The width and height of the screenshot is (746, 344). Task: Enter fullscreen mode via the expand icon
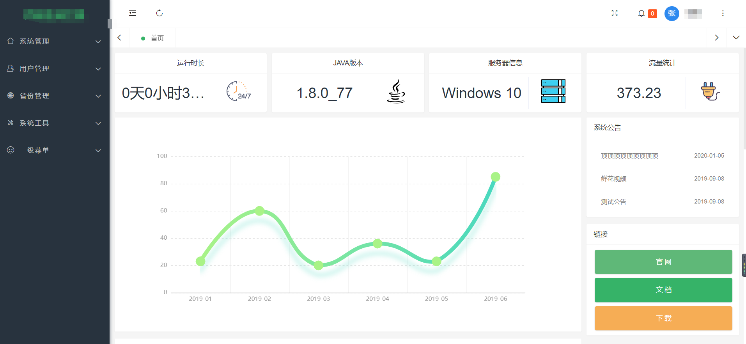[615, 13]
